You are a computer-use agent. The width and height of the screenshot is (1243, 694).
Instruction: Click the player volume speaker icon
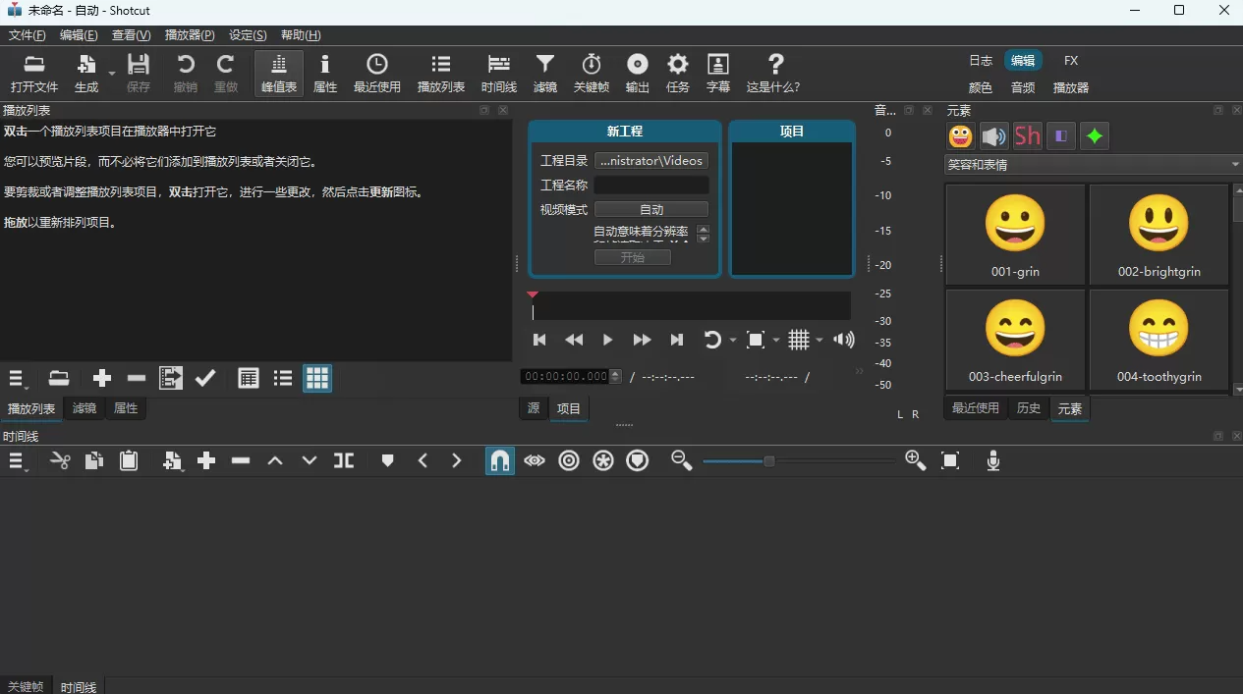pos(843,340)
